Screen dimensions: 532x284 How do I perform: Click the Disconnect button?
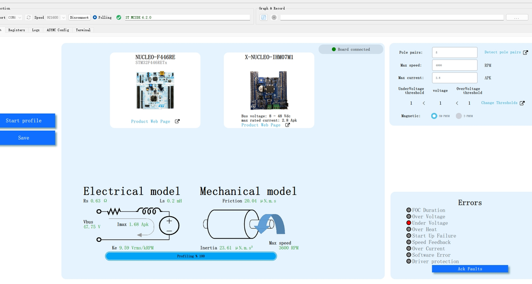coord(79,17)
